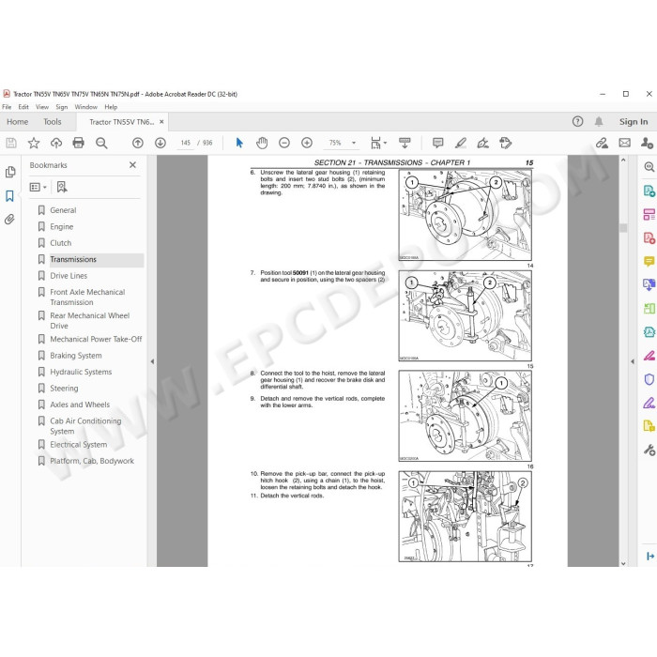Open Rear Mechanical Wheel Drive bookmark
657x657 pixels.
(90, 321)
